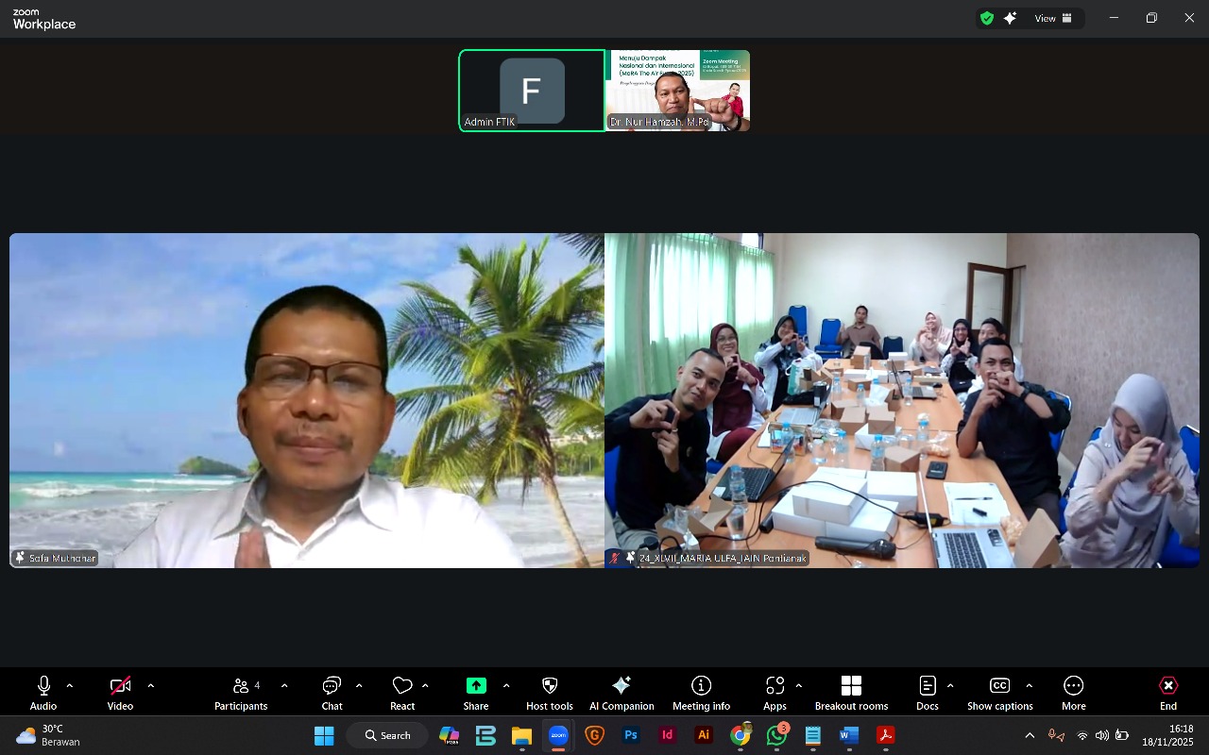Open Docs from meeting toolbar
This screenshot has height=755, width=1209.
928,692
